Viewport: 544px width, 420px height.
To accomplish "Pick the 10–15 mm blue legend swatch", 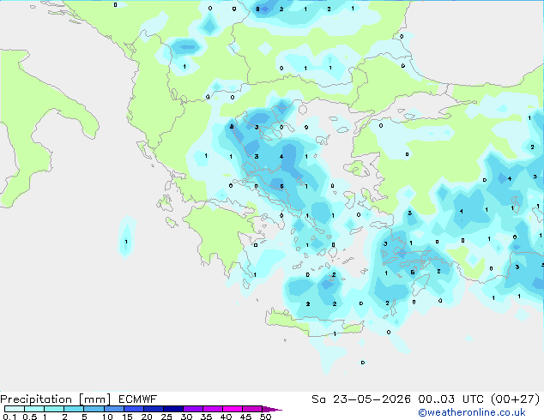I will [x=113, y=409].
